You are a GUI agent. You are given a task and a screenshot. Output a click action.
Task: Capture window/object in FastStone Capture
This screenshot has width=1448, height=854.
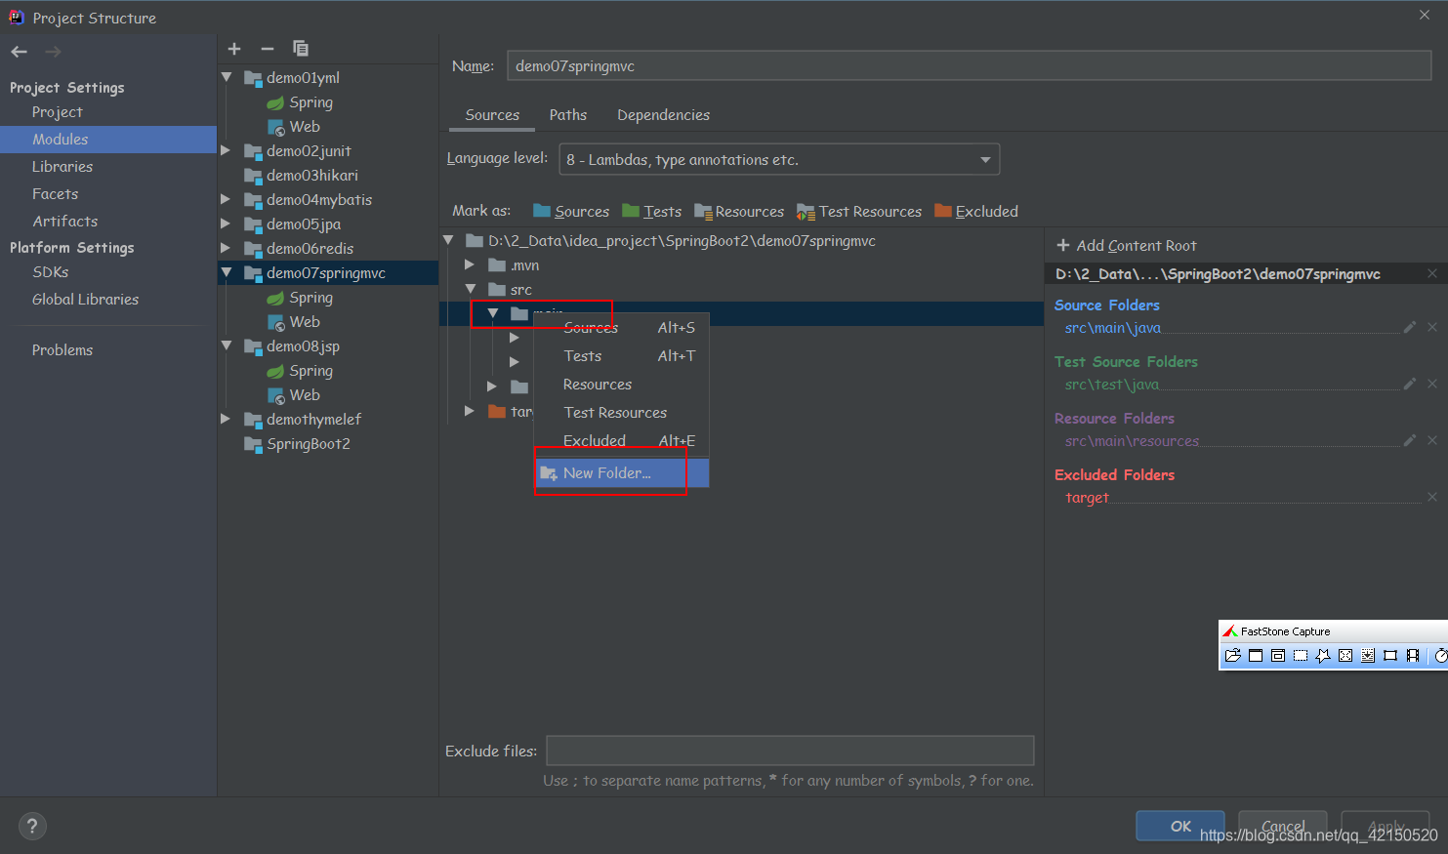pos(1278,656)
